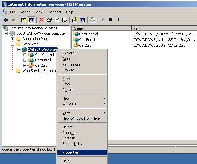Click the MMC system menu icon beside File
The width and height of the screenshot is (197, 164).
[5, 12]
